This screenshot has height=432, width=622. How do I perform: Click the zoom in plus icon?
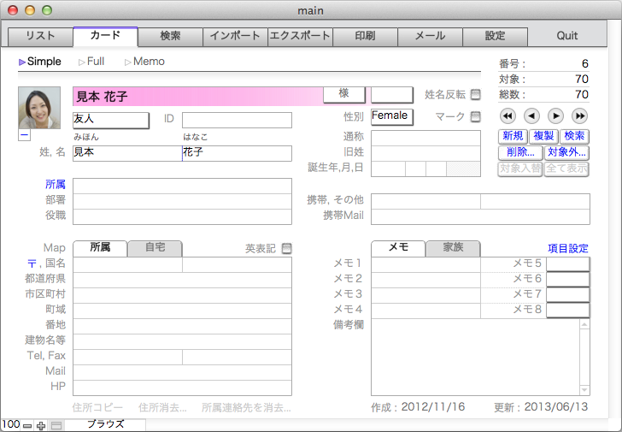[41, 425]
